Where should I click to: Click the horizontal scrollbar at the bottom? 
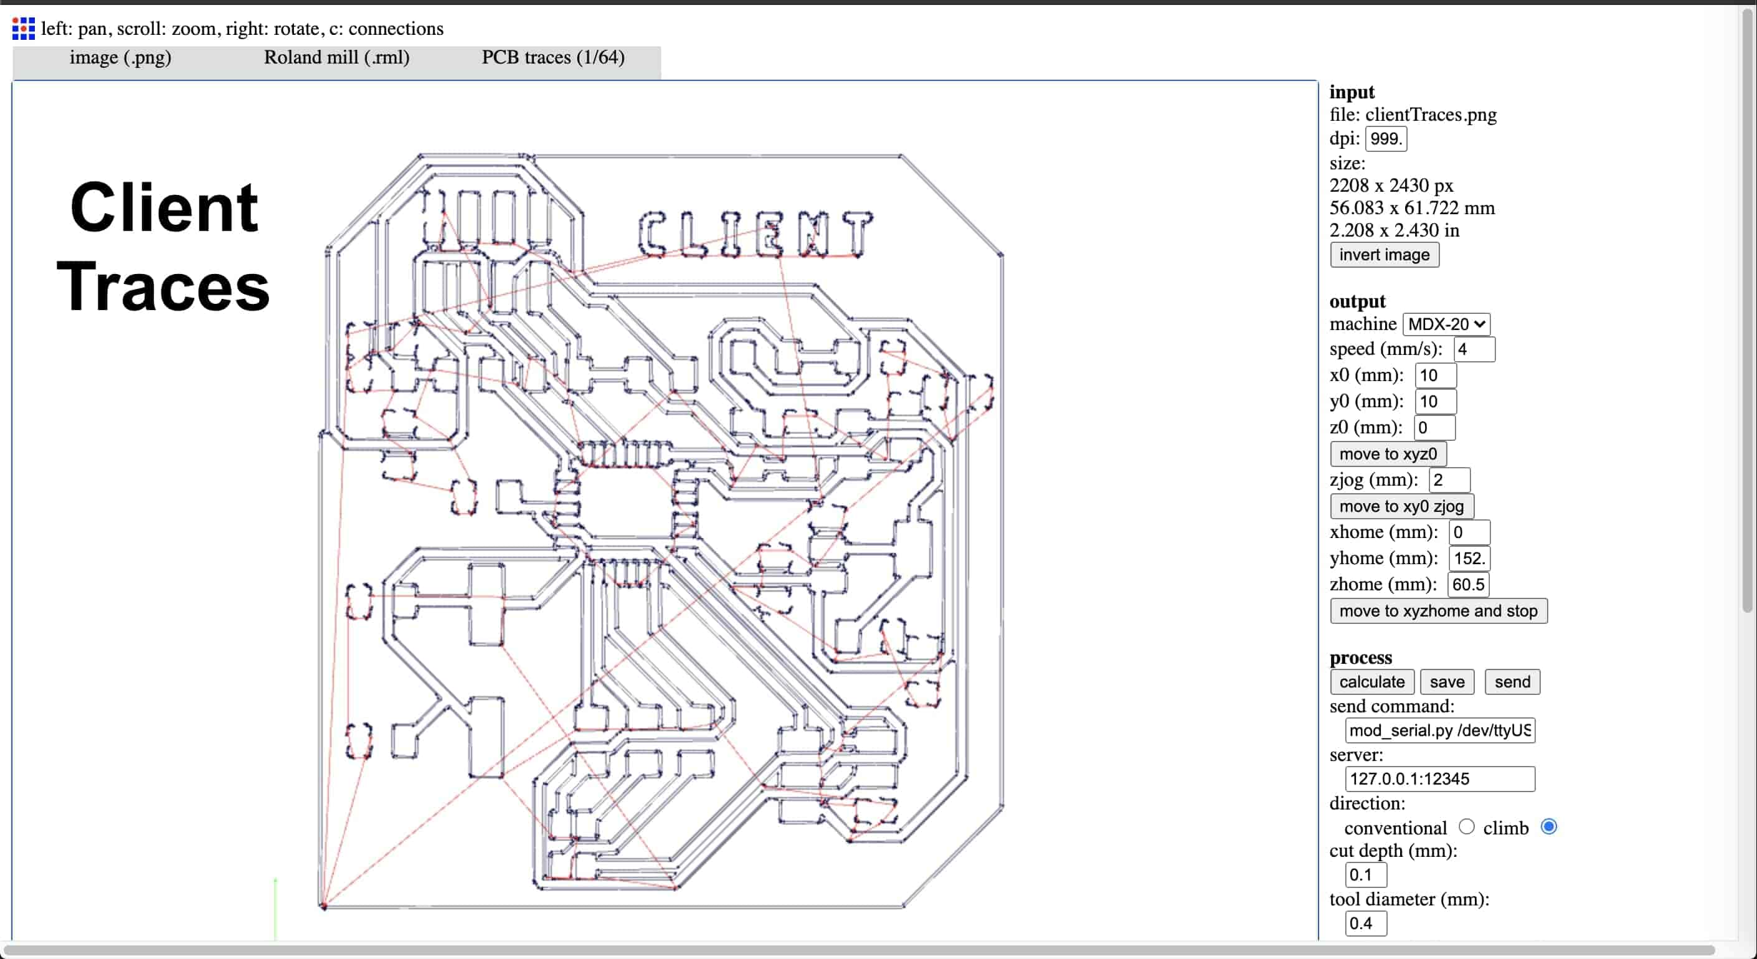[860, 950]
